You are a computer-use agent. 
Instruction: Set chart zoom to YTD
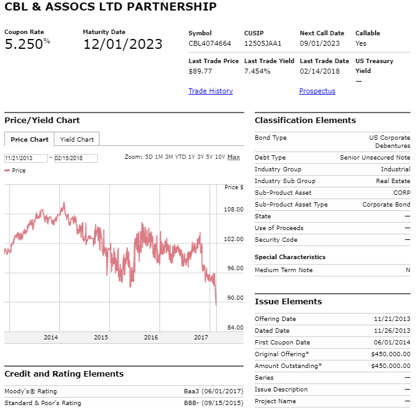(x=180, y=157)
